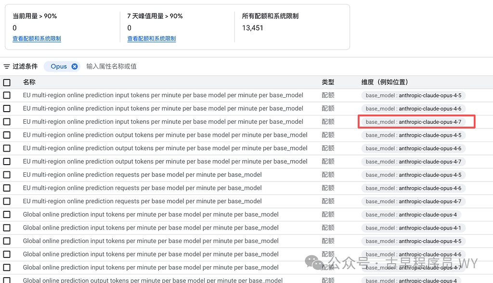Remove the Opus filter chip
Image resolution: width=493 pixels, height=283 pixels.
pyautogui.click(x=75, y=66)
